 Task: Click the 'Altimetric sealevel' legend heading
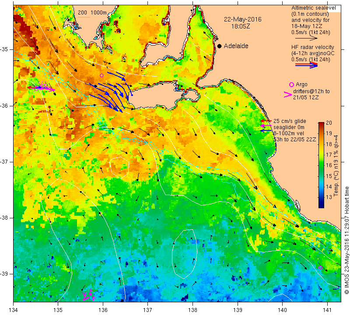314,8
